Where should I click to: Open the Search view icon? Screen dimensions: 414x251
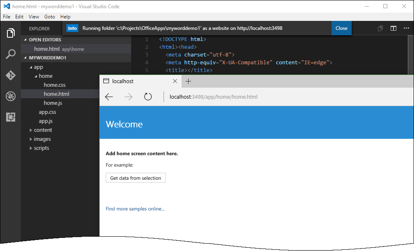[x=11, y=54]
